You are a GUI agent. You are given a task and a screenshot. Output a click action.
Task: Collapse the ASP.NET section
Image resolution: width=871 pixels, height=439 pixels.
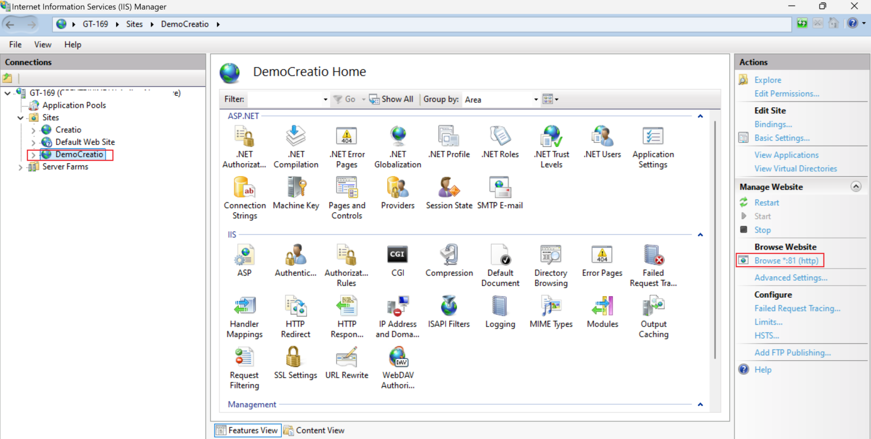tap(700, 116)
